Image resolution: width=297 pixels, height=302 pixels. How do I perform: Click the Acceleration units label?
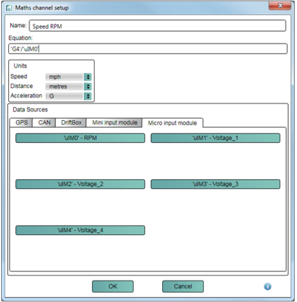(x=26, y=96)
